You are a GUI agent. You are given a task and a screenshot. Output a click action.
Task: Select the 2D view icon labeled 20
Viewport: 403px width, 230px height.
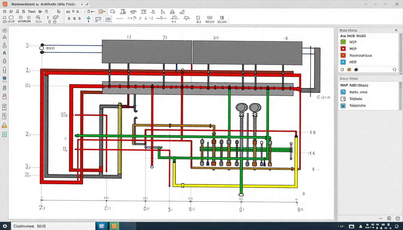click(198, 19)
